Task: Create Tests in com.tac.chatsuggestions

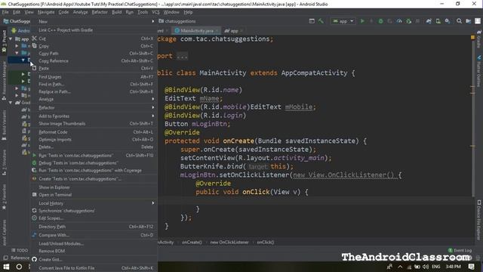Action: tap(94, 179)
